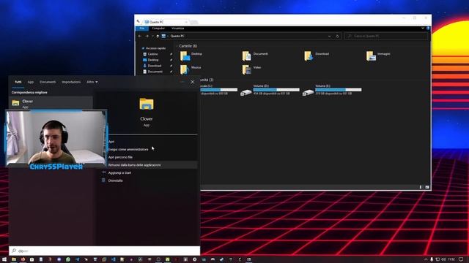Open the Musica folder in Questo PC

point(191,69)
